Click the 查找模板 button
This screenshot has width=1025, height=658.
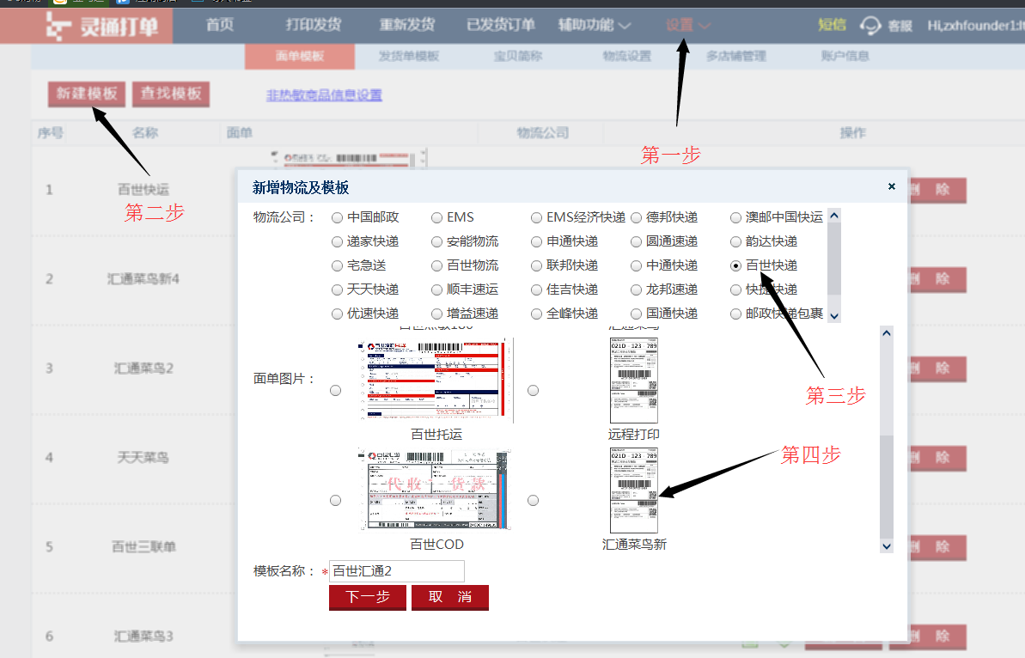171,94
